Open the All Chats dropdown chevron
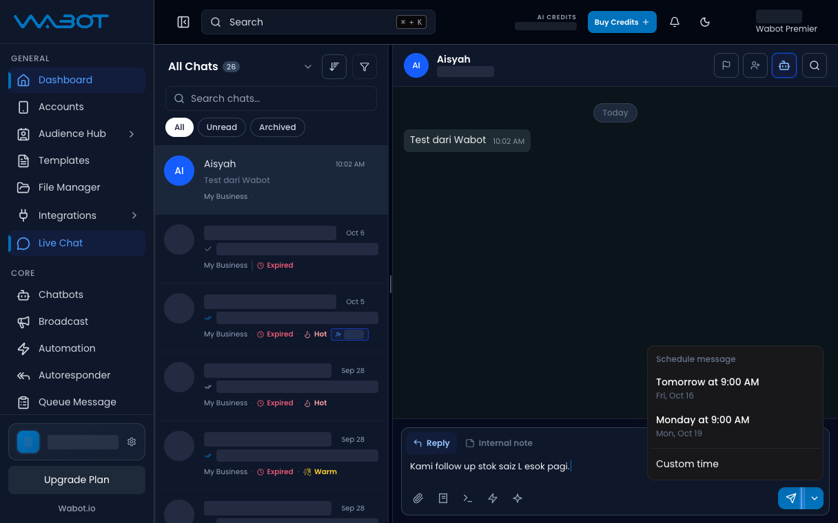The image size is (838, 523). (308, 67)
